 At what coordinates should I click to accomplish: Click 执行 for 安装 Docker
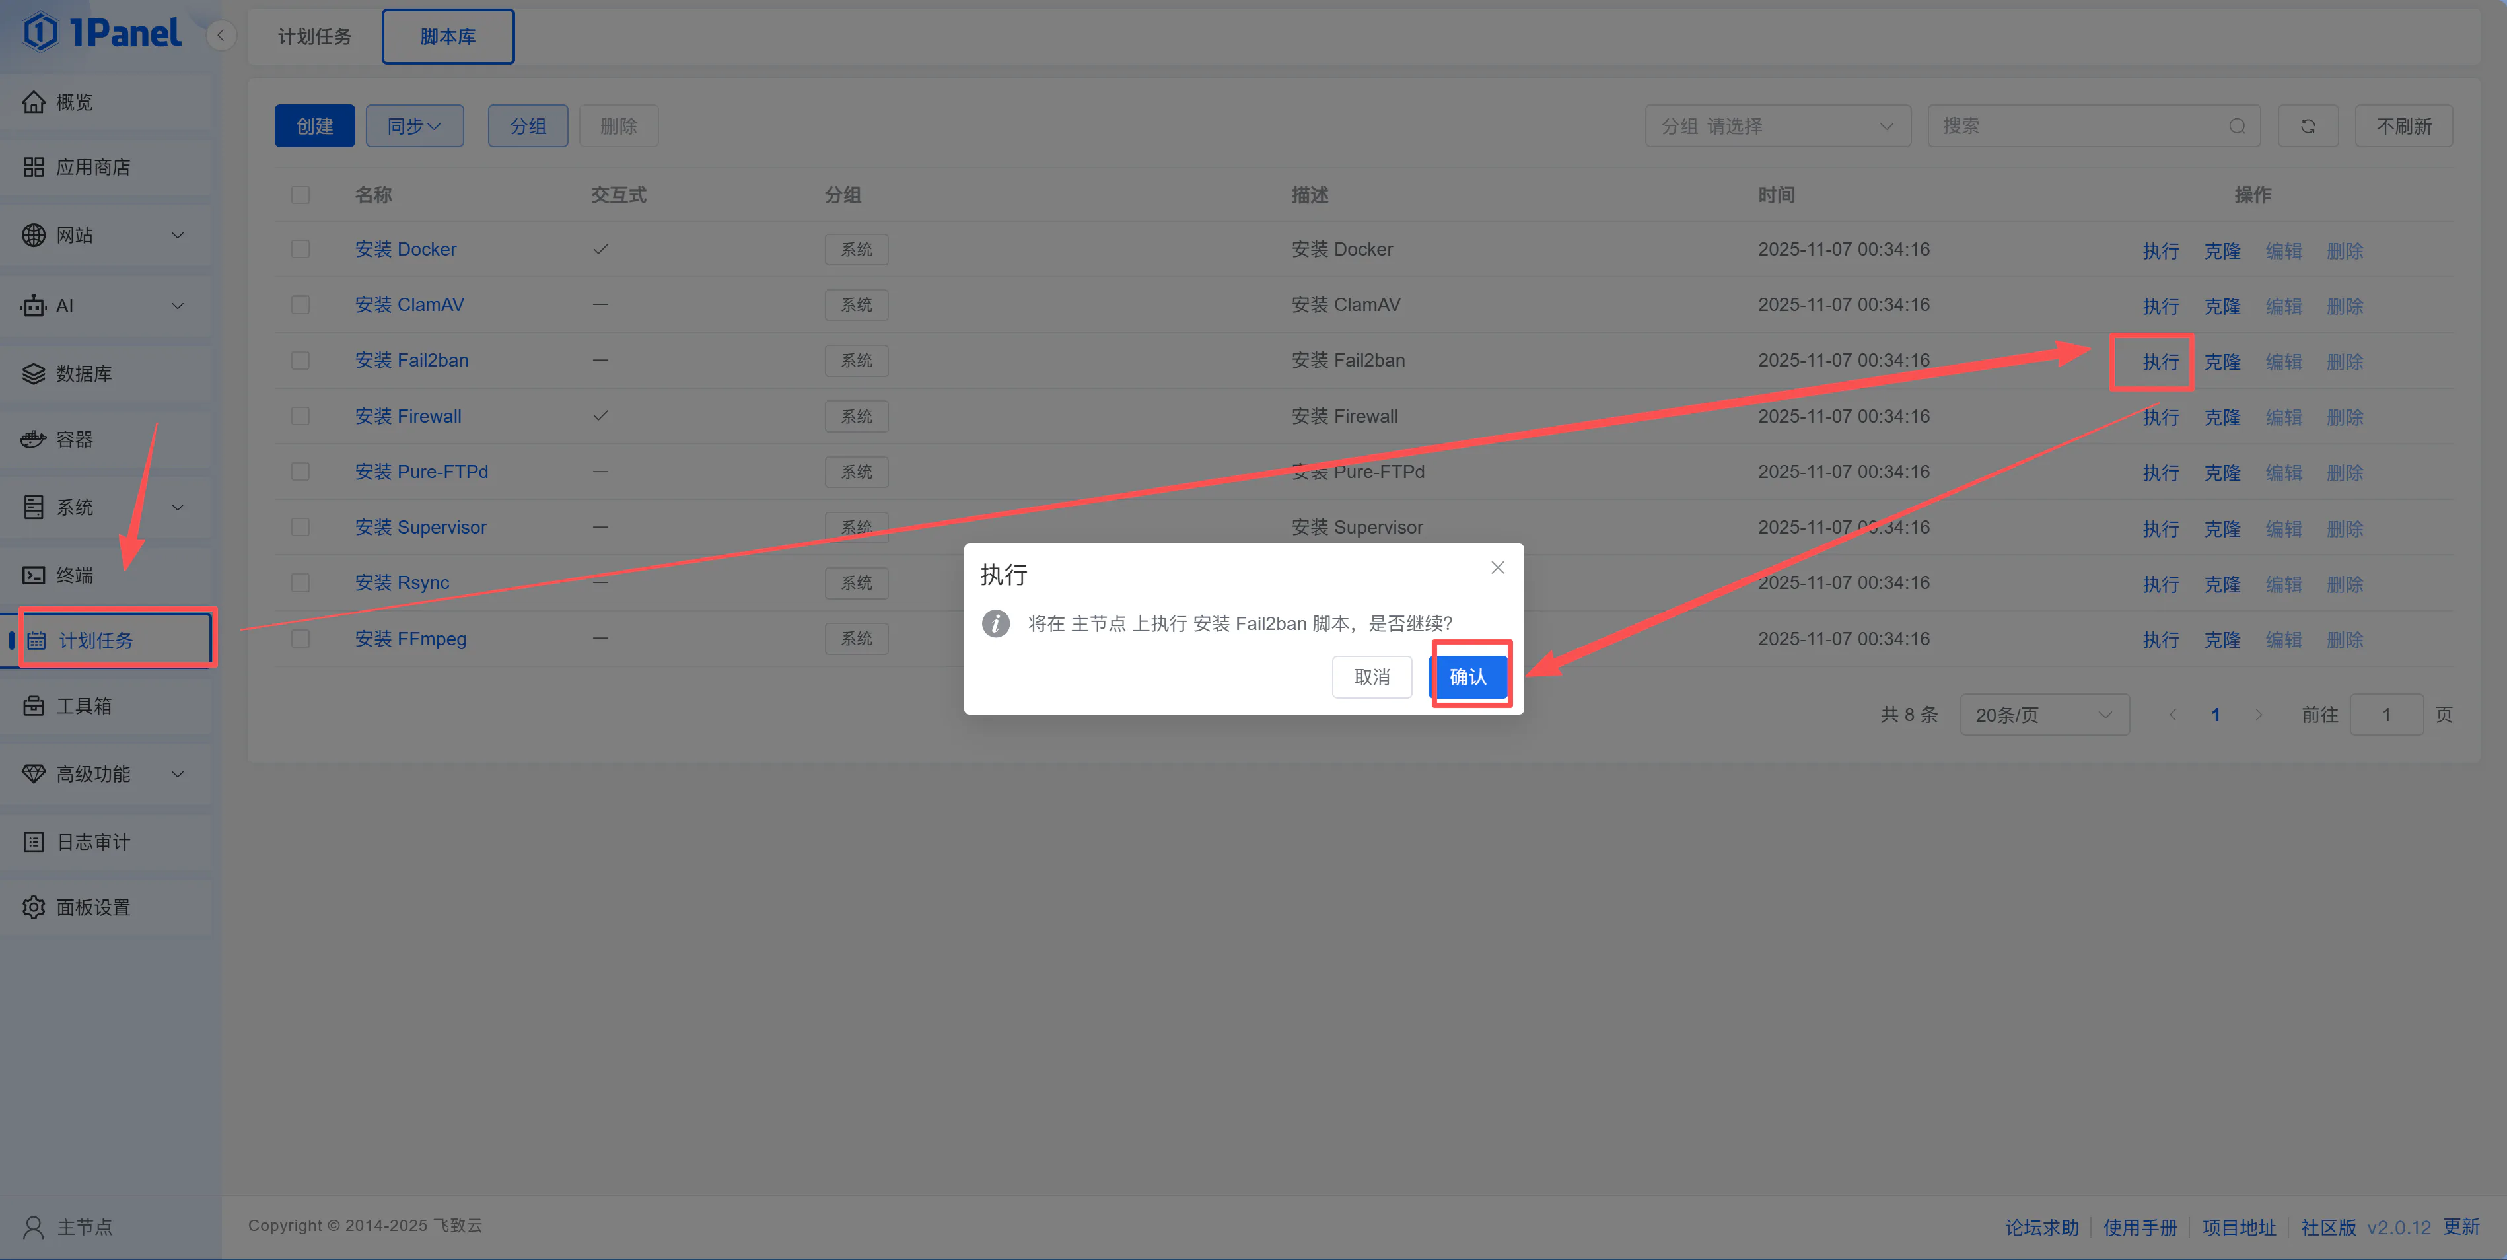click(2160, 251)
